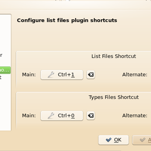151x151 pixels.
Task: Confirm the dialog with OK
Action: point(114,140)
